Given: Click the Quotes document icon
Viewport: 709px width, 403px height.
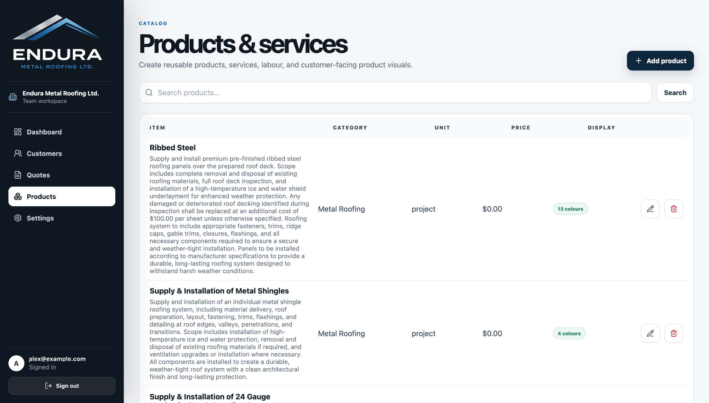Looking at the screenshot, I should pos(18,175).
